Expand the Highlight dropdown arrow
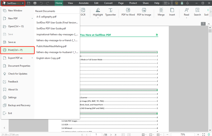The width and height of the screenshot is (212, 136). (x=98, y=18)
